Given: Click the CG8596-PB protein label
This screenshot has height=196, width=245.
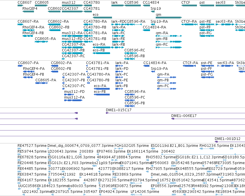Looking at the screenshot, I should 135,103.
